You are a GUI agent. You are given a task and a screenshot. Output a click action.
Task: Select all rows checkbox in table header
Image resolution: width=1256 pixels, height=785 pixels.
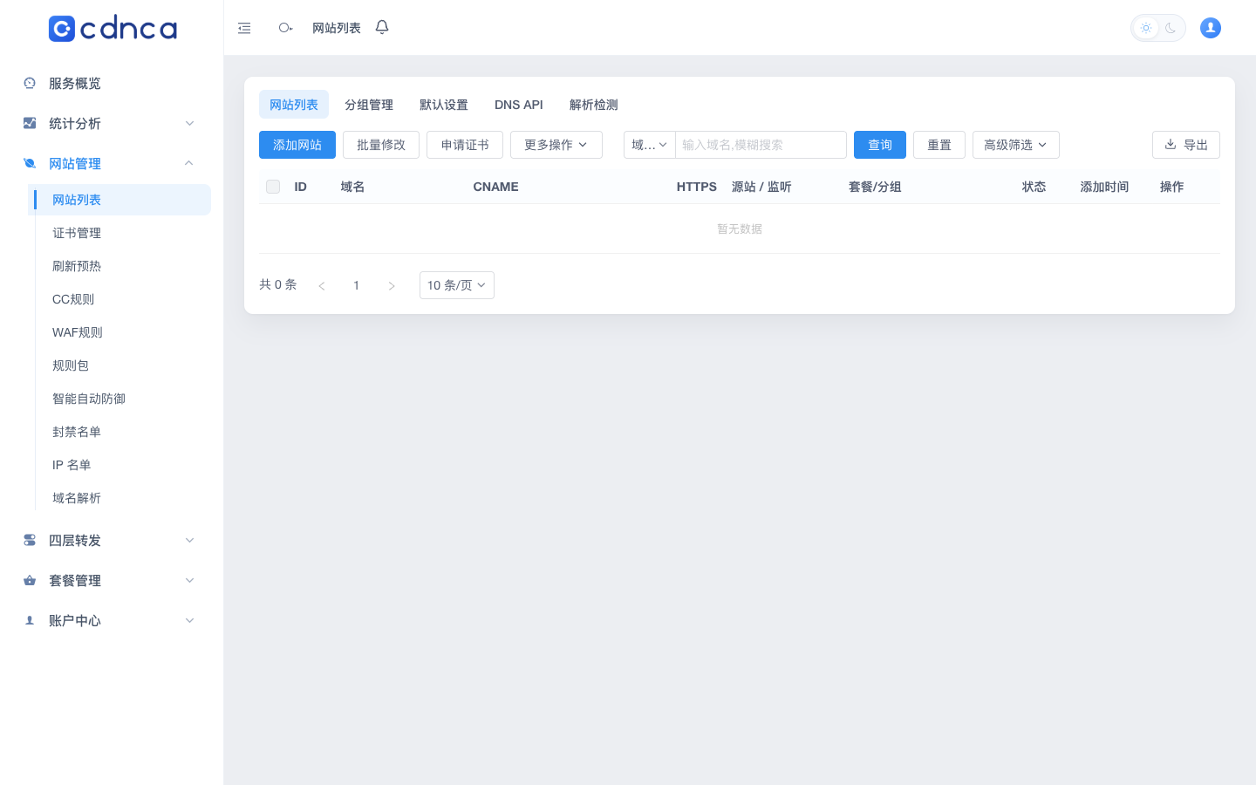pos(273,187)
